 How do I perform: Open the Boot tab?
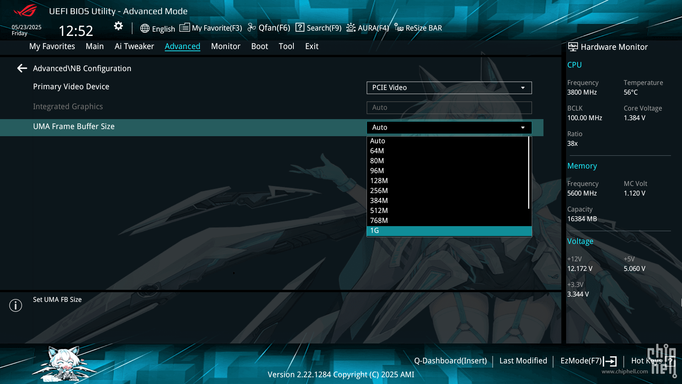point(260,46)
